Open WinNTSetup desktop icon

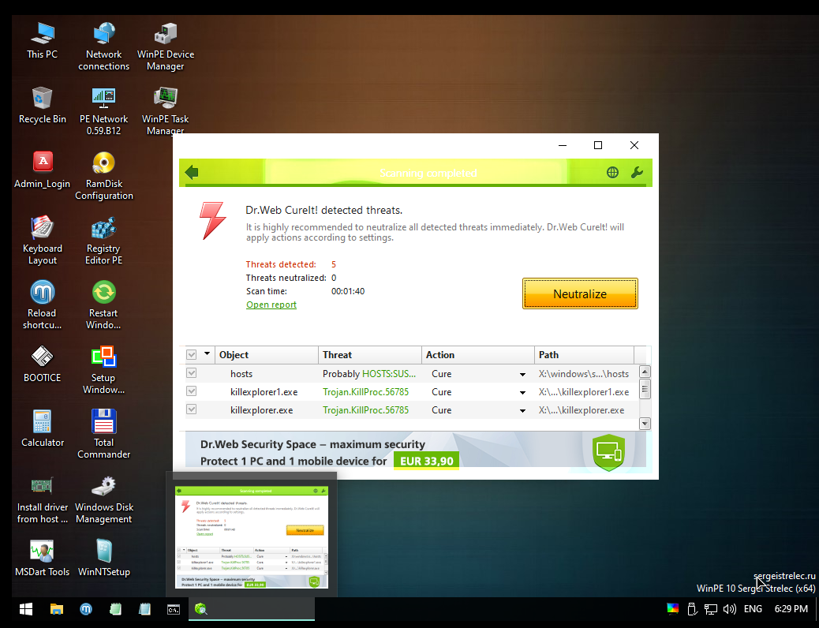(104, 559)
